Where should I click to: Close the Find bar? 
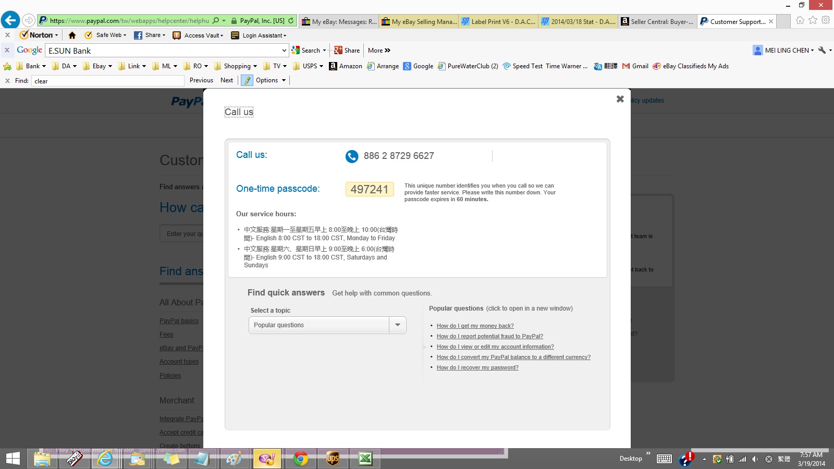coord(7,81)
